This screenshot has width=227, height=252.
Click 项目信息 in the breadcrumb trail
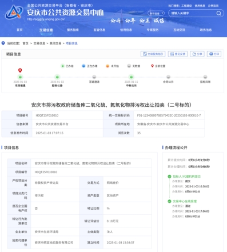point(71,43)
